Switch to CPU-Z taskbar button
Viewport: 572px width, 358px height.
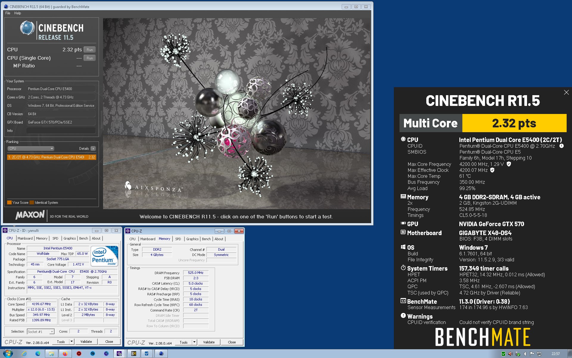click(119, 354)
